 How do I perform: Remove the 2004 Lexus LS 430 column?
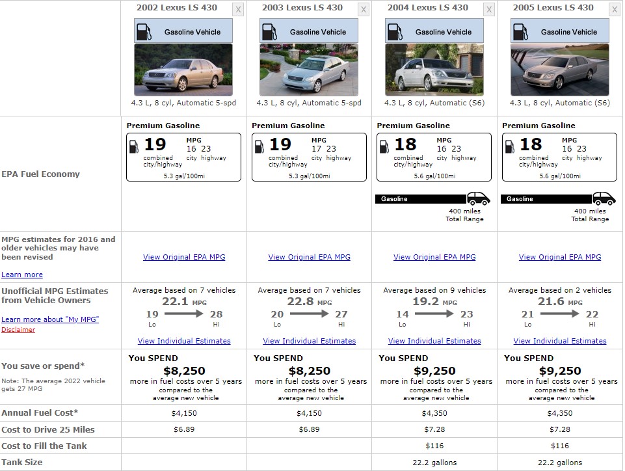[489, 10]
